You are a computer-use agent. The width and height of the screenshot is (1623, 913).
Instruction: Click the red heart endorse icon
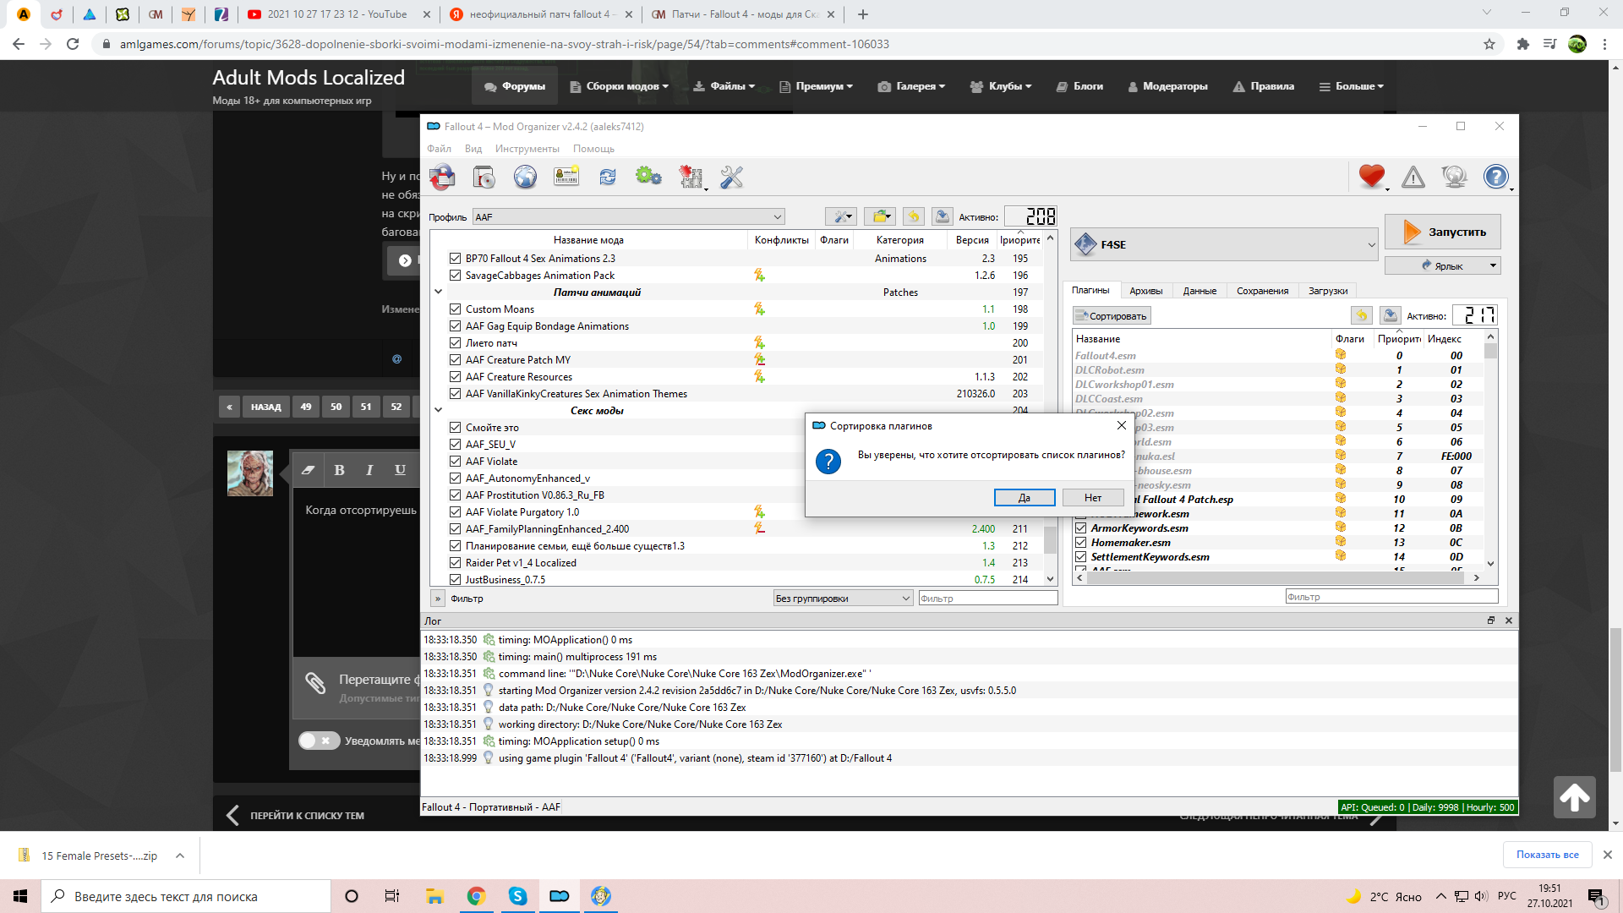click(1371, 177)
